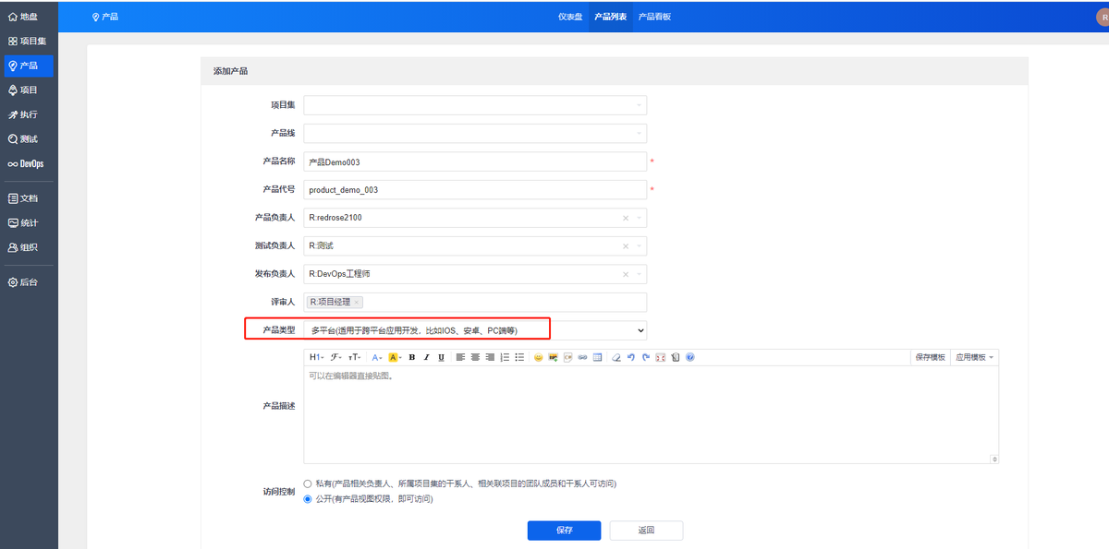Open 项目 in the sidebar
Image resolution: width=1109 pixels, height=549 pixels.
[x=29, y=90]
